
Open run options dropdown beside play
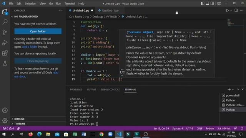(231, 10)
